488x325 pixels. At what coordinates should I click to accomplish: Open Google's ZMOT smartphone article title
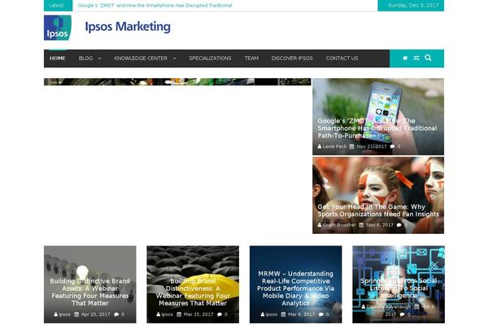pyautogui.click(x=377, y=128)
